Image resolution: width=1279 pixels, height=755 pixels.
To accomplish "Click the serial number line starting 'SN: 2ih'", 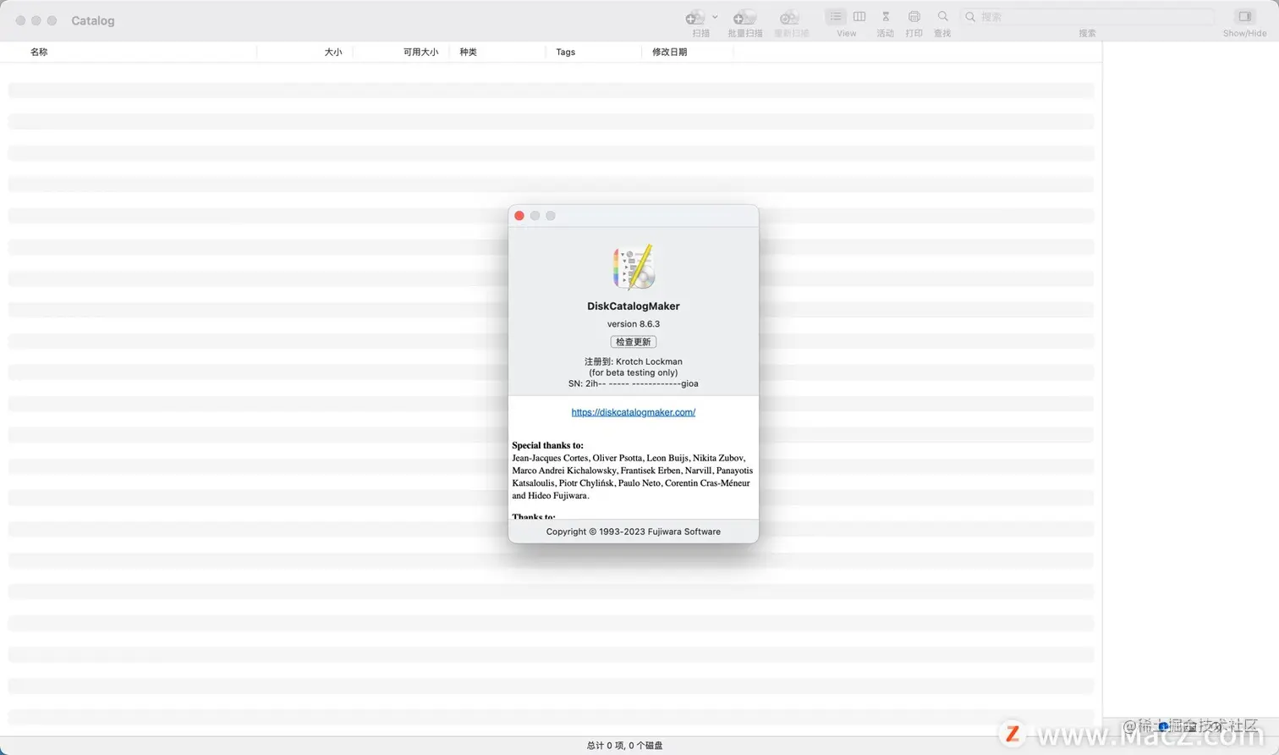I will (x=634, y=383).
